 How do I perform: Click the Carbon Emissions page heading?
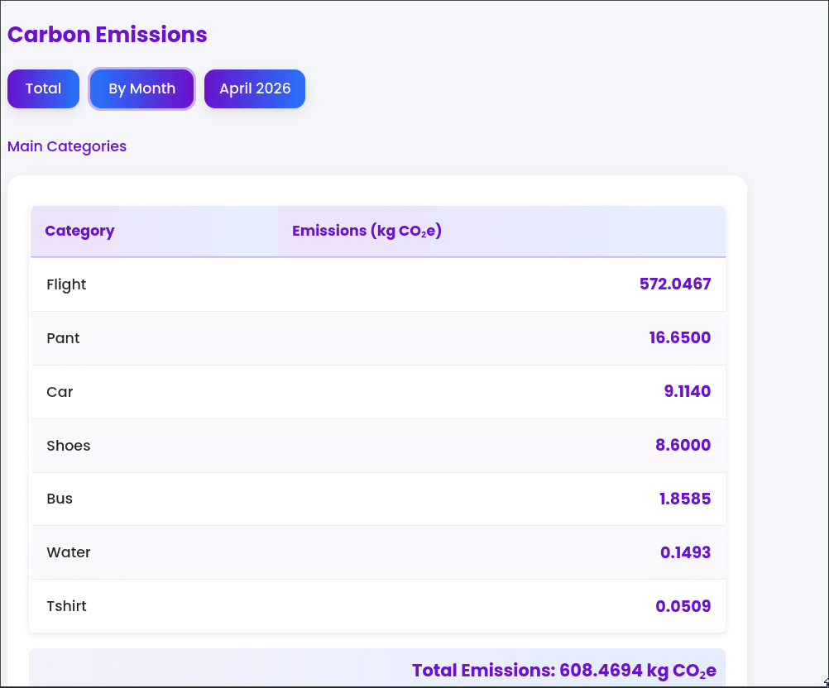click(x=107, y=35)
